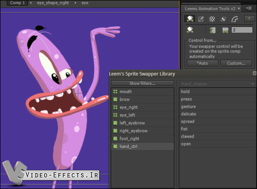
Task: Close the Leems Animation Tools v2 tab
Action: (239, 9)
